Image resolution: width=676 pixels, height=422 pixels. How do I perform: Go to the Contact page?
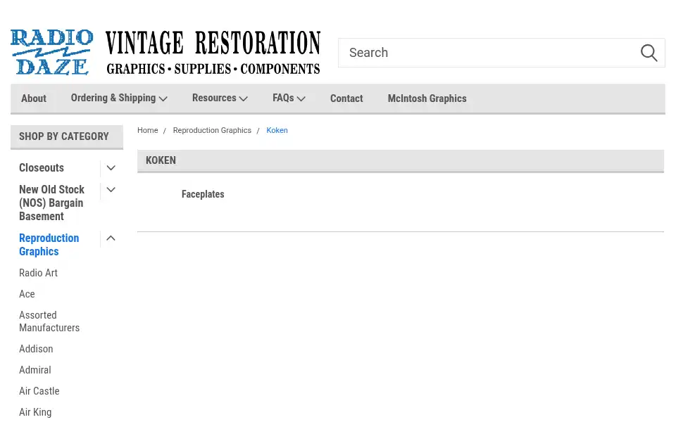point(346,98)
